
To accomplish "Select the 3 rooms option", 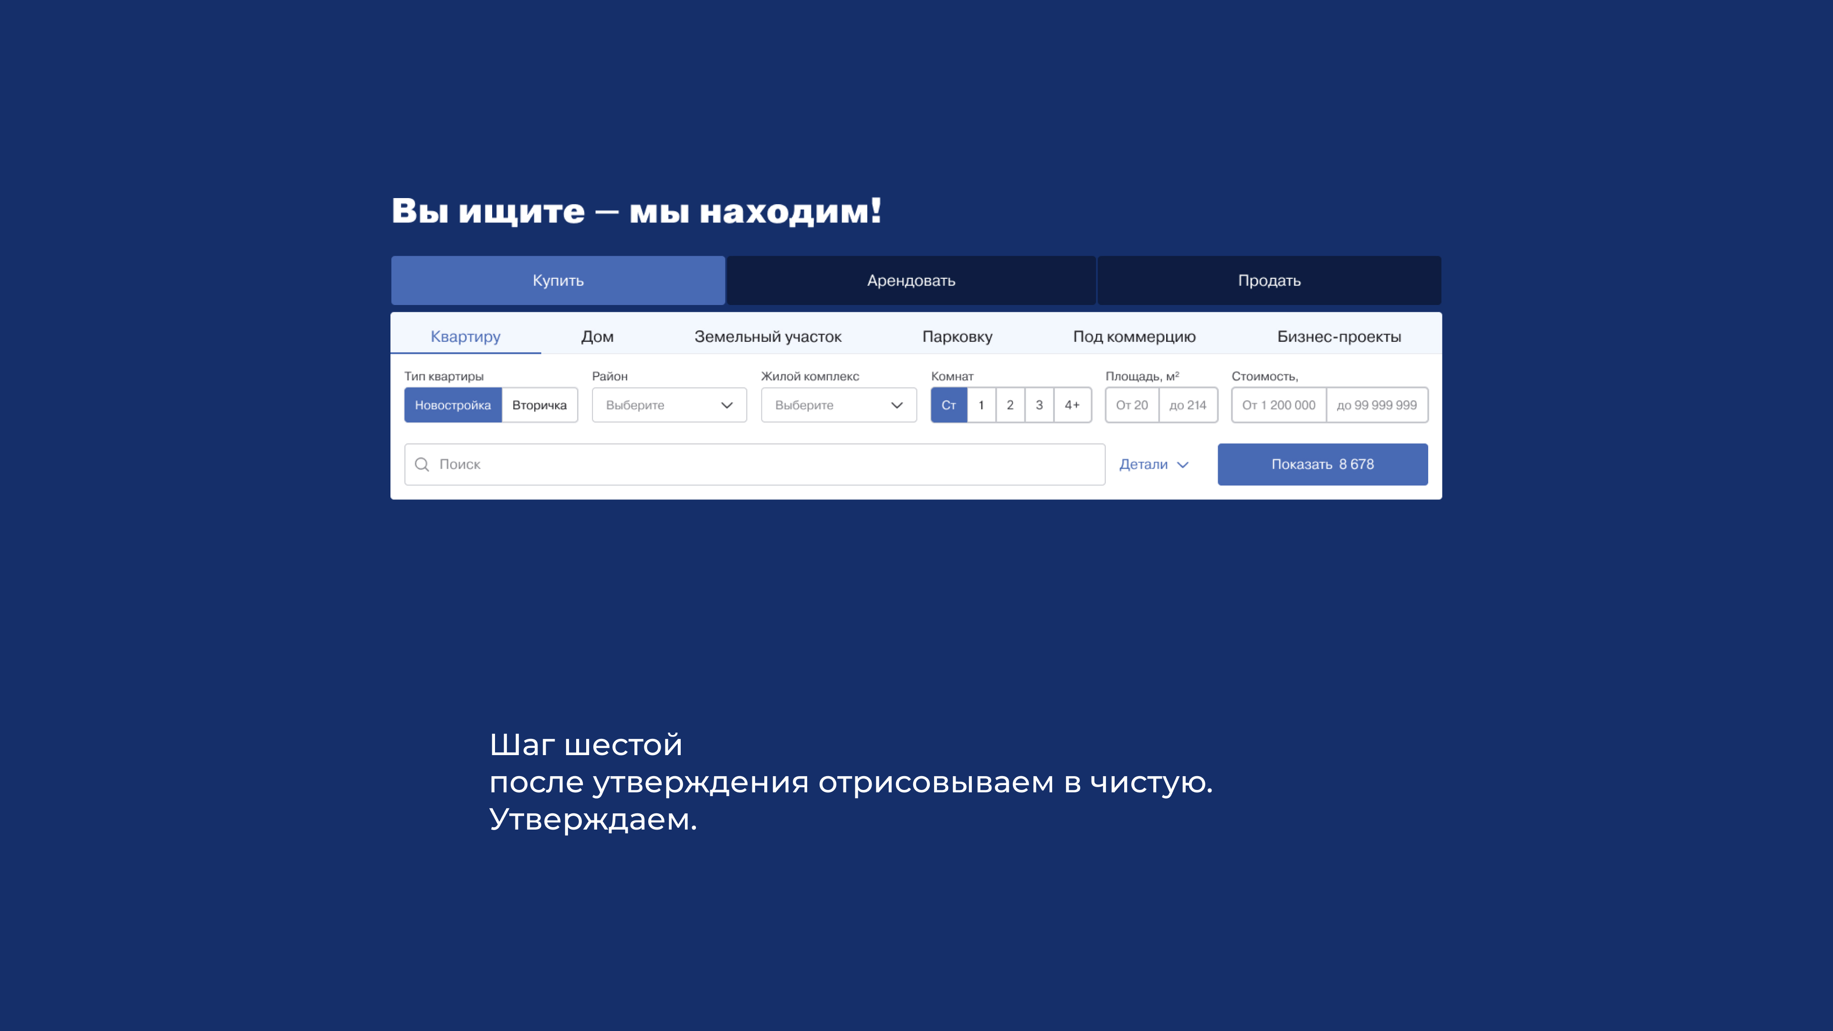I will (x=1040, y=405).
